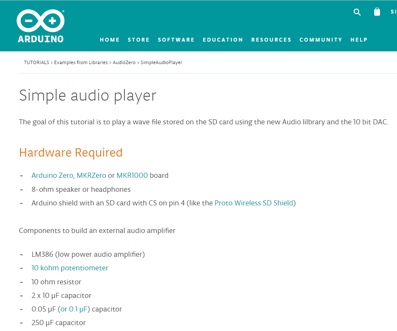Open the RESOURCES menu item
The width and height of the screenshot is (397, 331).
pos(271,40)
